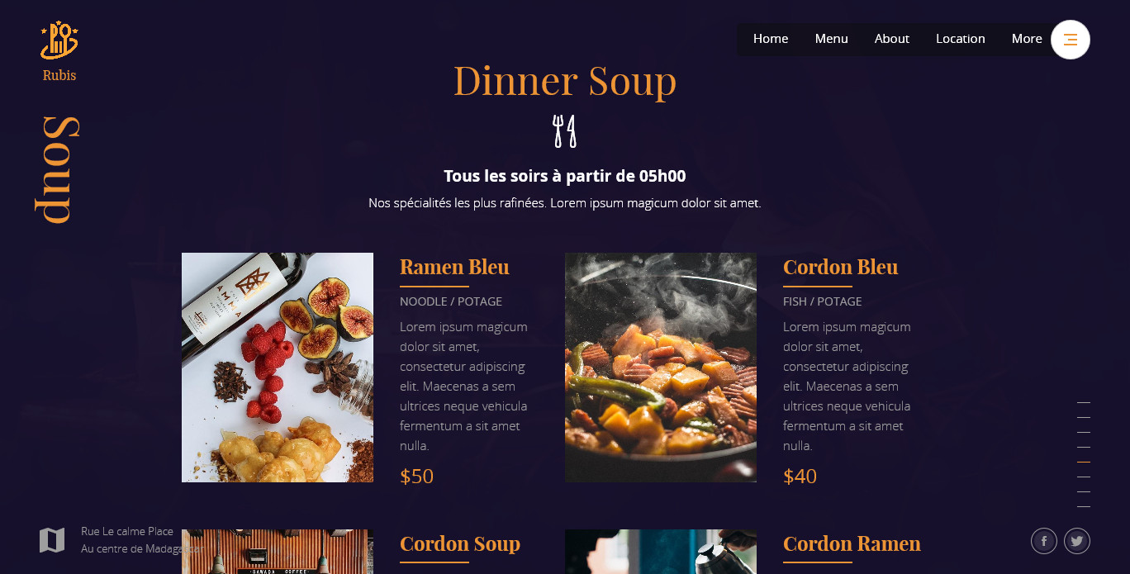Screen dimensions: 1130x574
Task: Click the Cordon Ramen heading
Action: coord(852,543)
